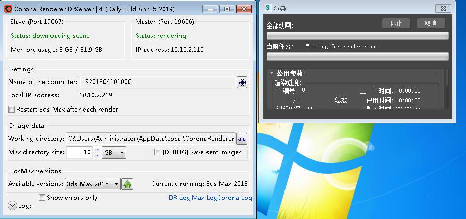Click the Master (Port 19666) label
Viewport: 466px width, 219px height.
pyautogui.click(x=165, y=22)
